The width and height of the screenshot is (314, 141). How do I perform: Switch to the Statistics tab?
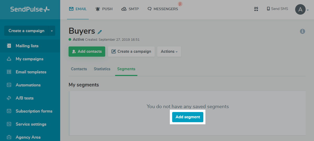click(102, 69)
